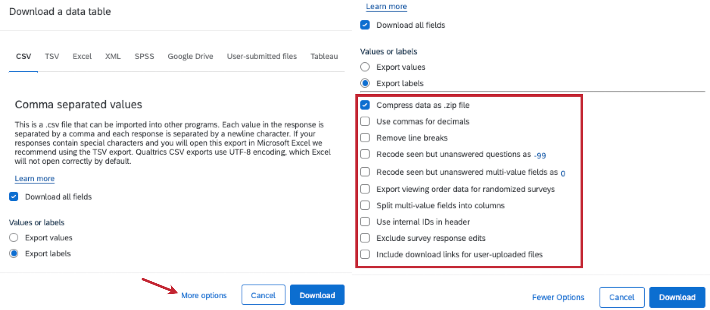Disable Compress data as .zip file
This screenshot has width=710, height=310.
tap(365, 105)
